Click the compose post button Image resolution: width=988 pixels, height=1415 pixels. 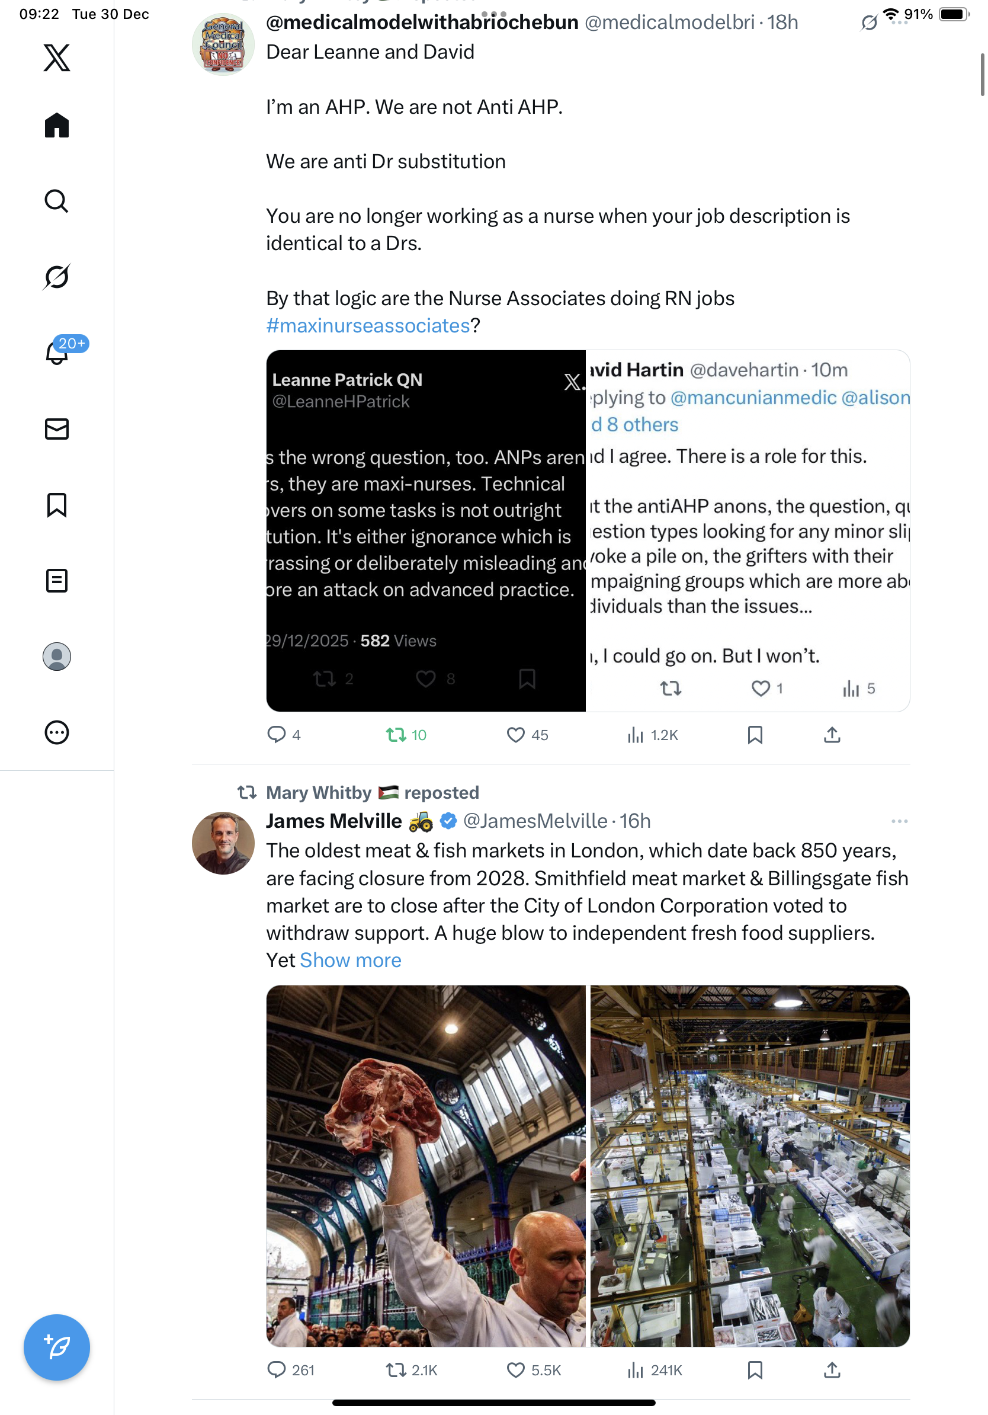pos(57,1347)
